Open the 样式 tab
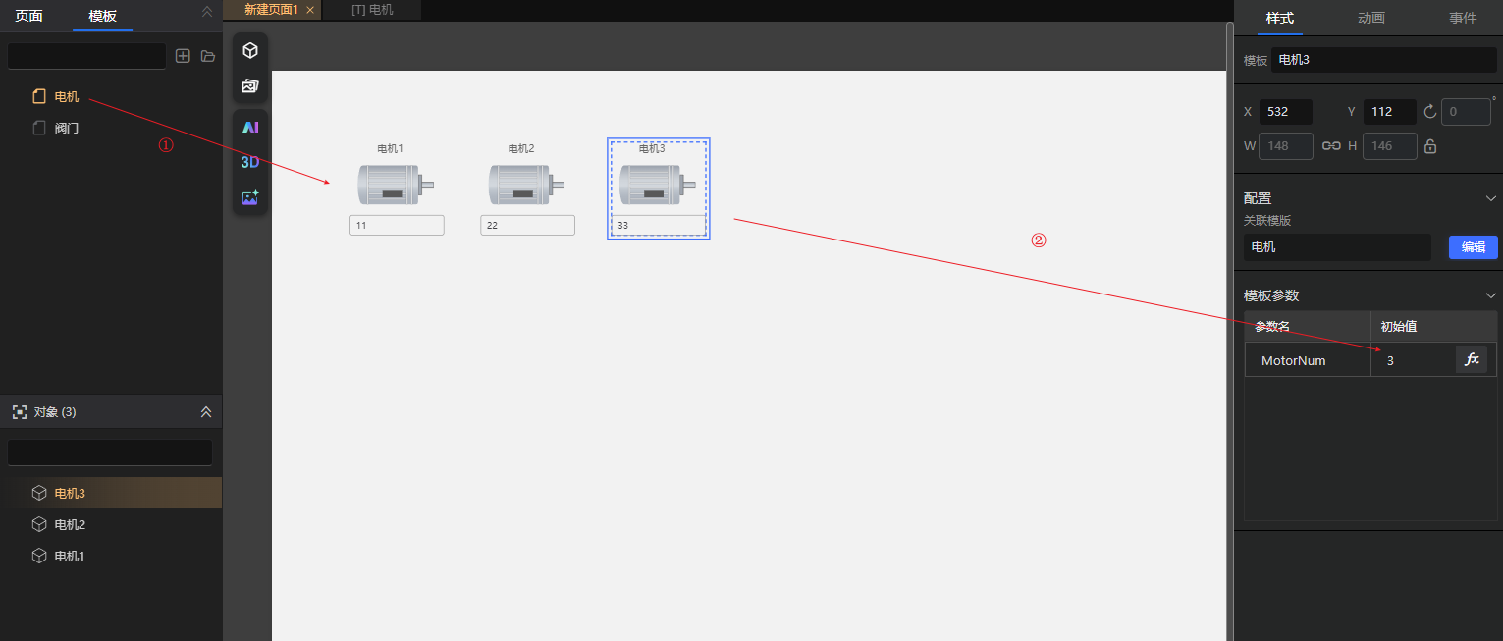This screenshot has width=1503, height=641. pos(1279,18)
